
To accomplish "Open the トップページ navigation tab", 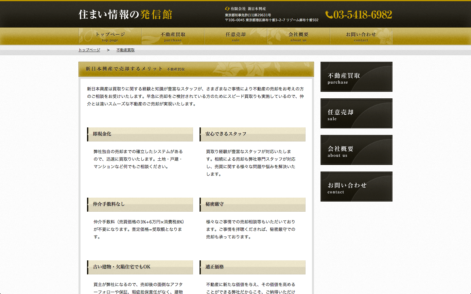I will pyautogui.click(x=110, y=36).
